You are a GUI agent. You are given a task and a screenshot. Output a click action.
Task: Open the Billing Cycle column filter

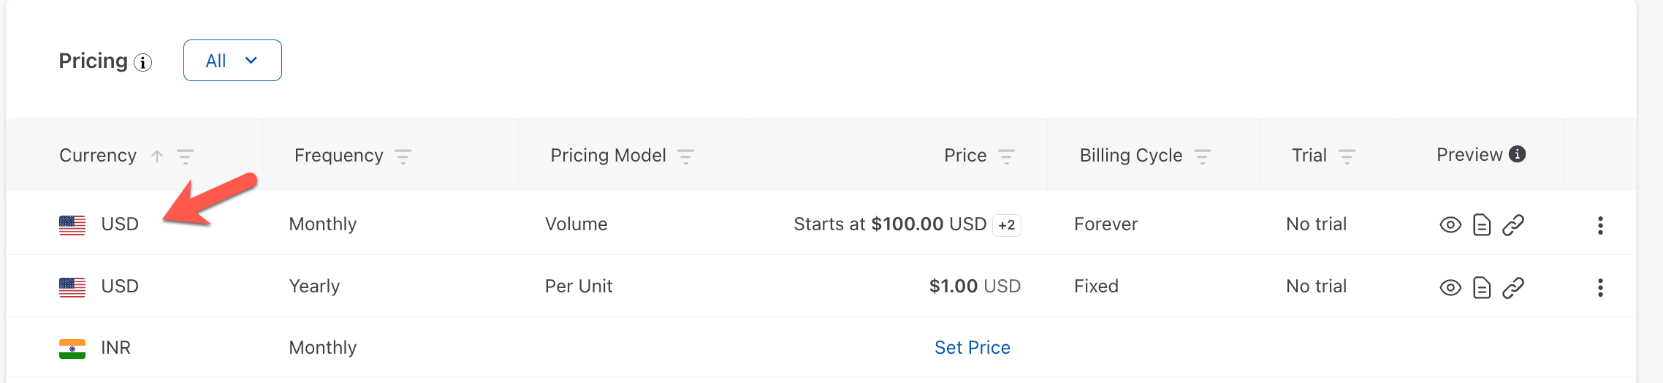click(1203, 156)
